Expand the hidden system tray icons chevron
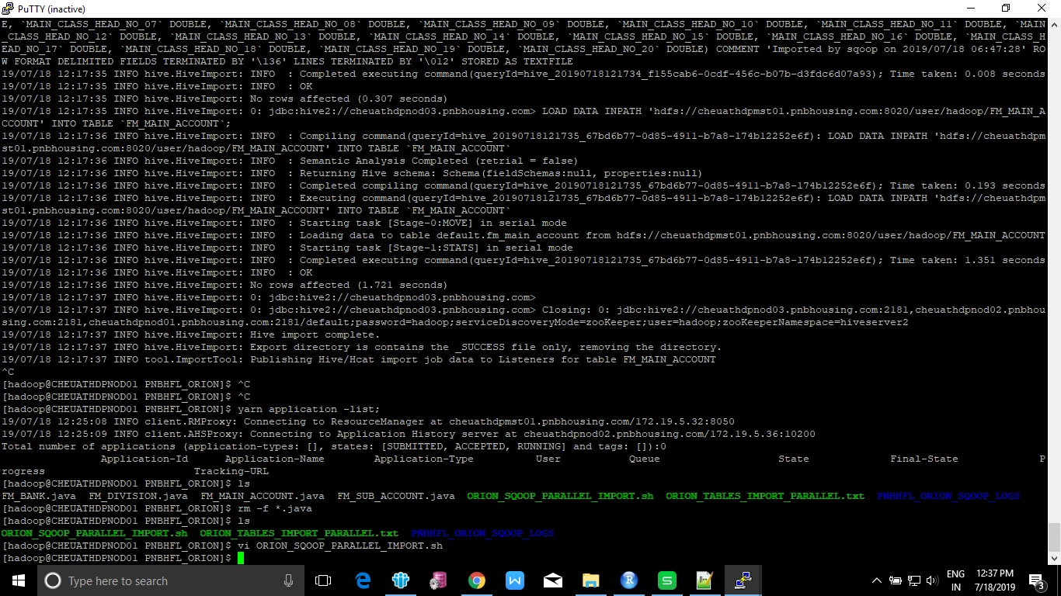The width and height of the screenshot is (1061, 596). (x=877, y=580)
